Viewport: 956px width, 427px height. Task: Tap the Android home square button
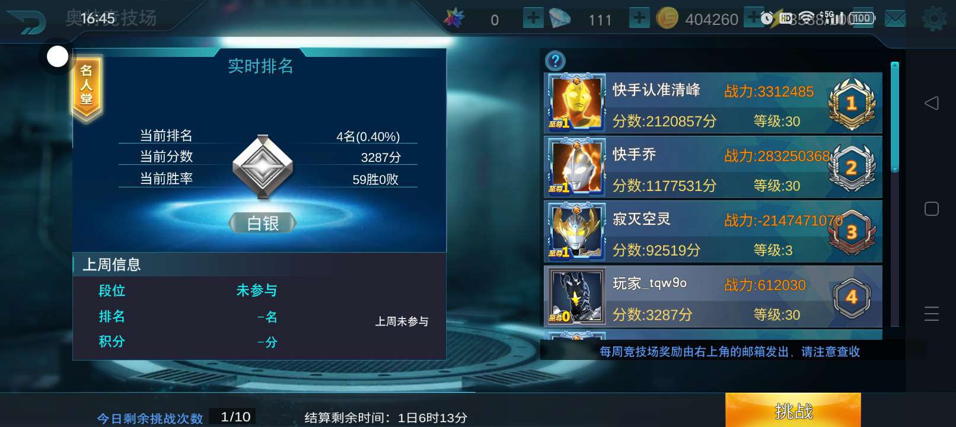pyautogui.click(x=932, y=209)
